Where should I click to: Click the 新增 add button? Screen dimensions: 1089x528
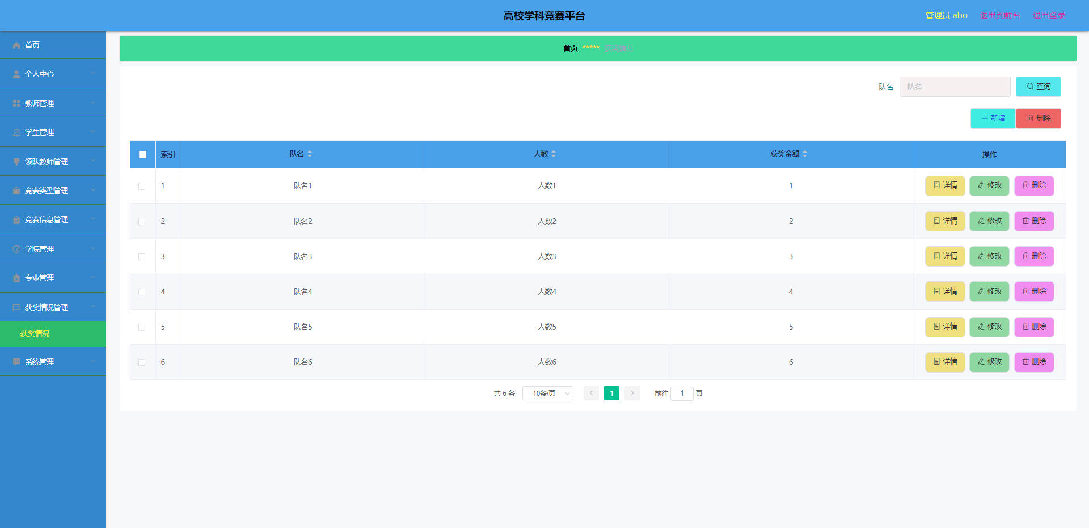pyautogui.click(x=993, y=119)
